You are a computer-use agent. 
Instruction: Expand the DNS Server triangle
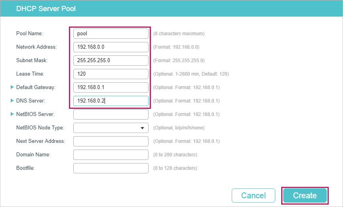click(x=12, y=101)
